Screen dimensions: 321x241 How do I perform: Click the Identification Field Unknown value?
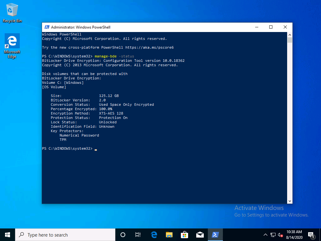pyautogui.click(x=107, y=126)
